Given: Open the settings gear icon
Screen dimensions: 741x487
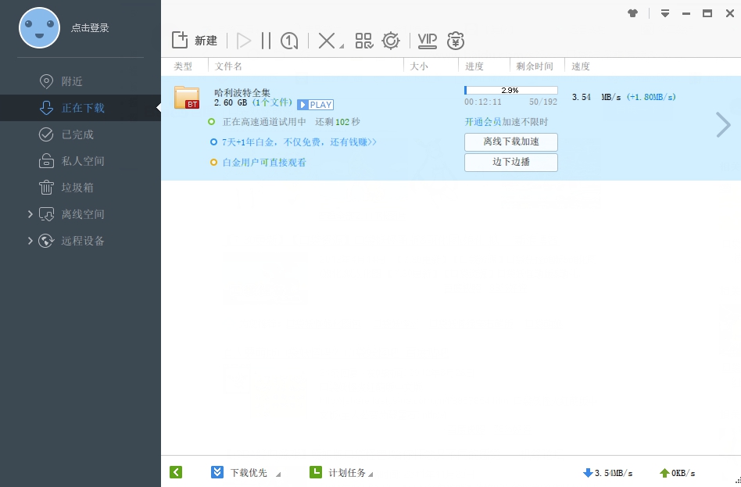Looking at the screenshot, I should 391,40.
